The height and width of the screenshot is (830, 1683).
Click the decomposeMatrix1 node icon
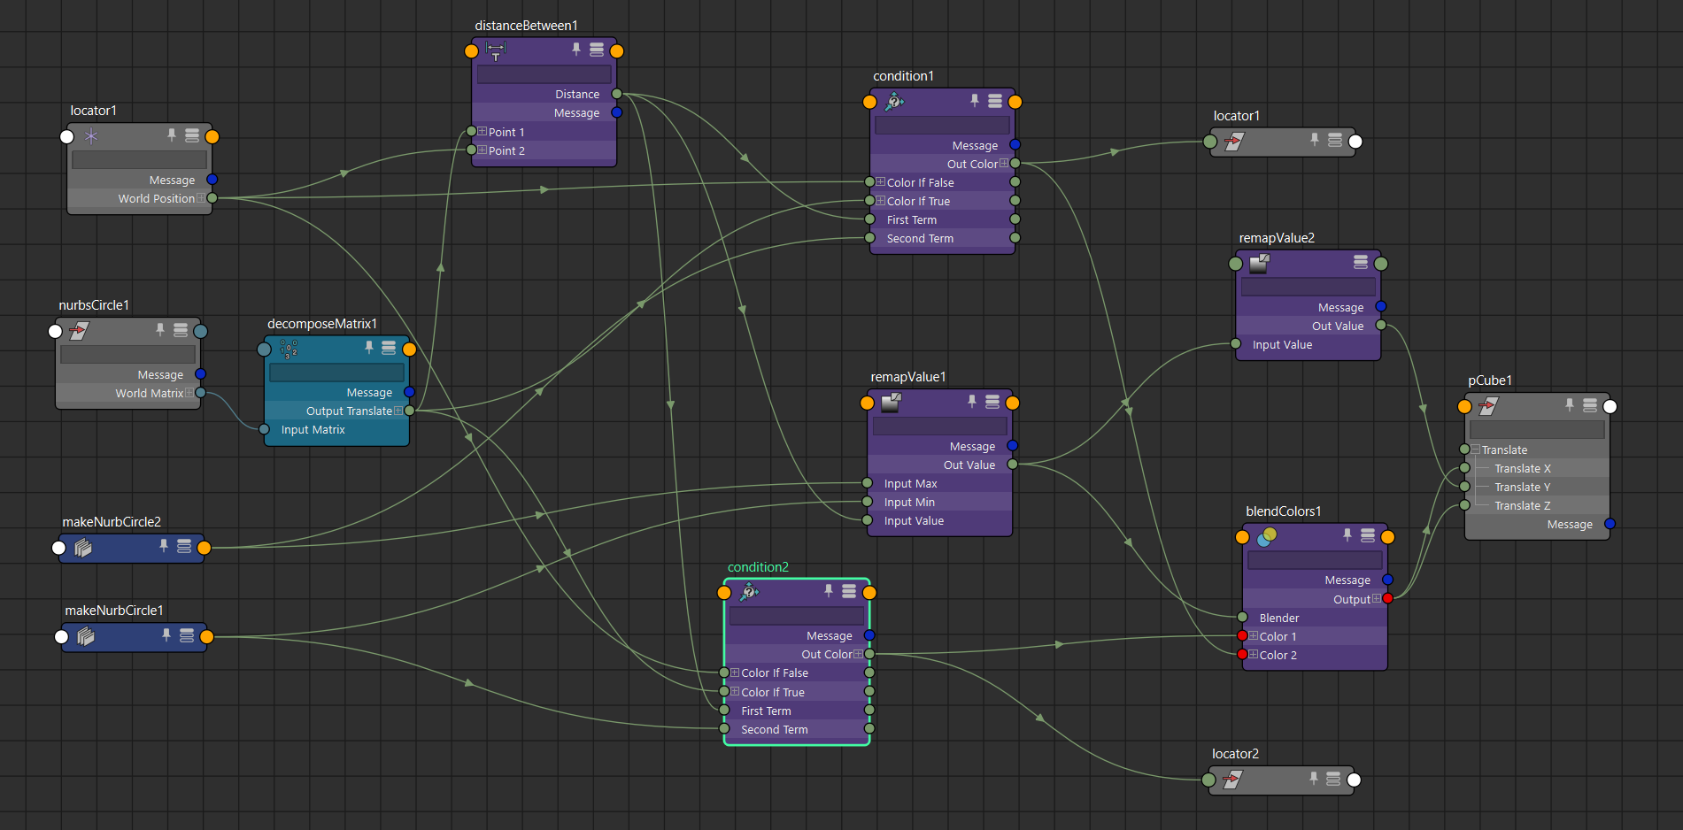point(289,349)
